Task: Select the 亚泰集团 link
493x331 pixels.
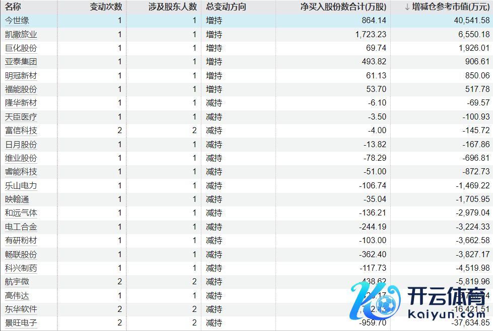Action: click(x=21, y=62)
